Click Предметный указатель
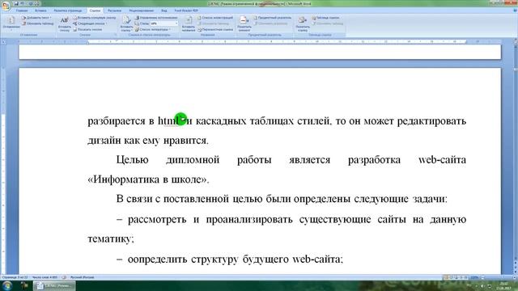 pos(272,18)
